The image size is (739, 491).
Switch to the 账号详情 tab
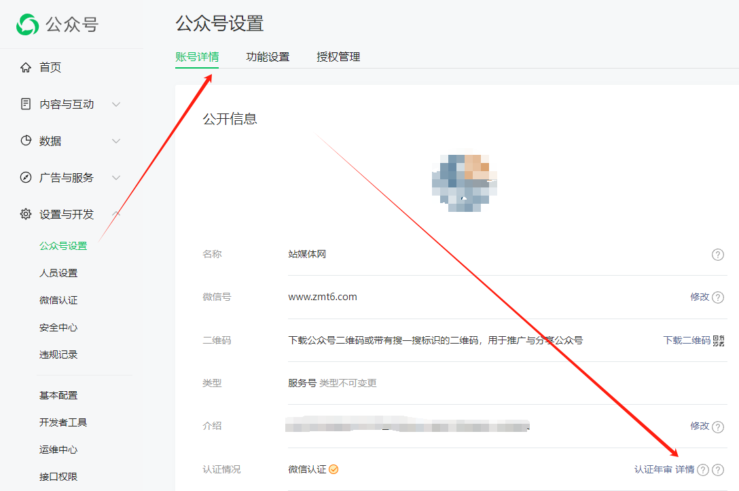click(x=197, y=57)
